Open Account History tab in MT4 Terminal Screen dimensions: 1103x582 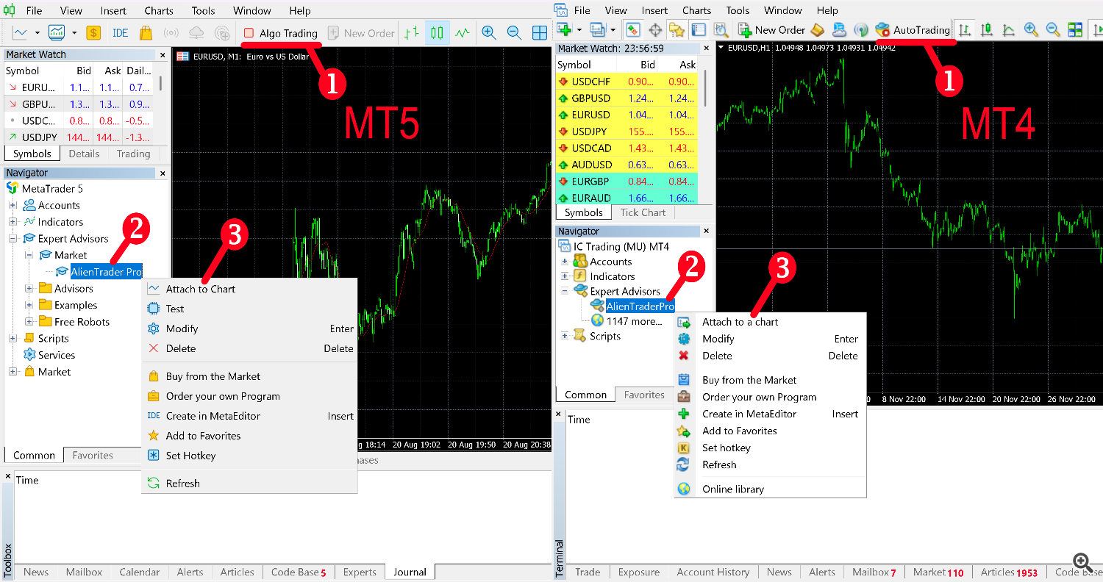713,572
